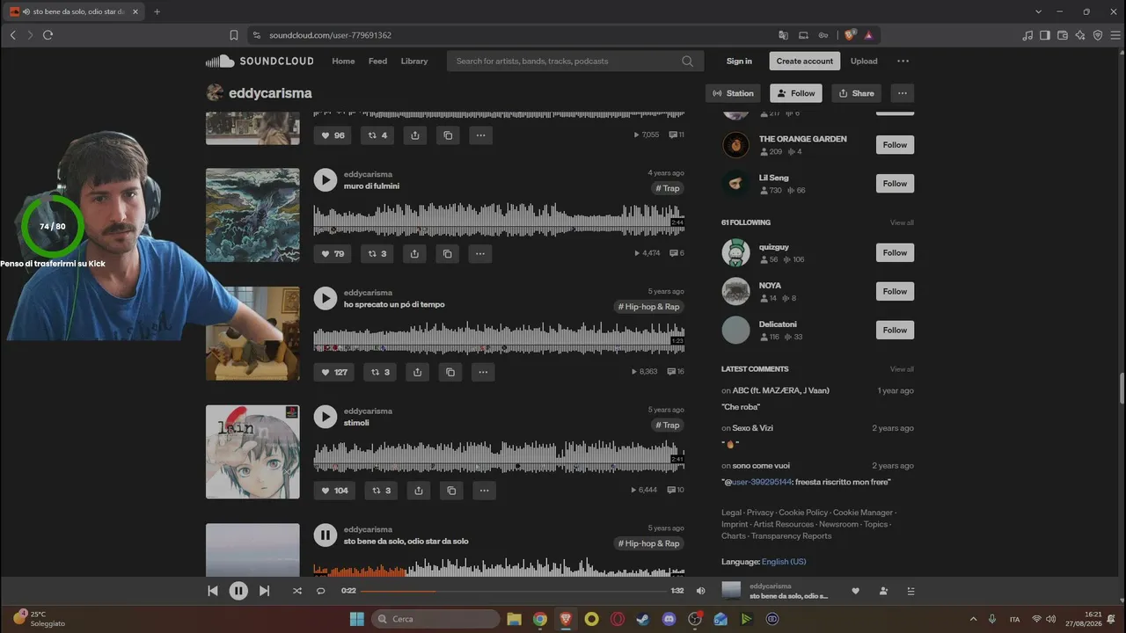This screenshot has height=633, width=1126.
Task: Reload the page in Brave
Action: tap(48, 35)
